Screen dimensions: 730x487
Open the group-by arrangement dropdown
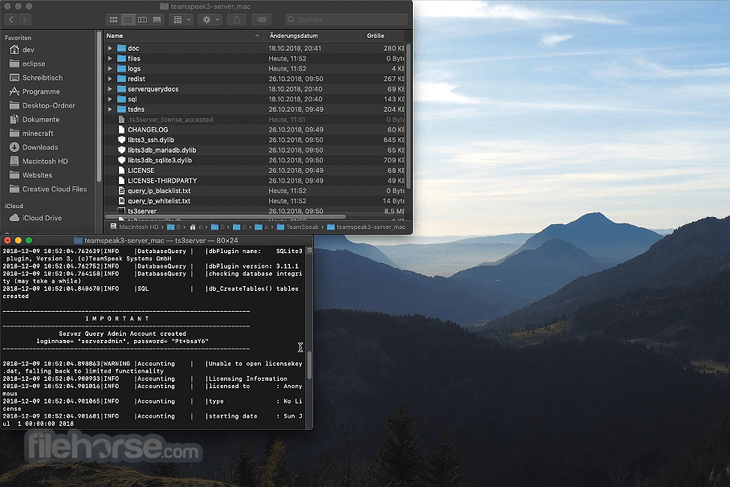[181, 19]
